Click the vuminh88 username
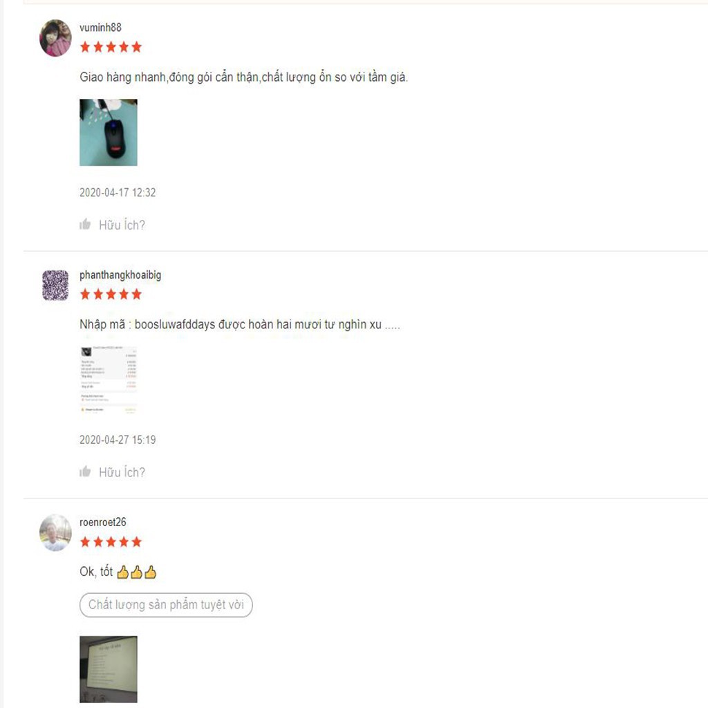The image size is (708, 708). tap(100, 28)
